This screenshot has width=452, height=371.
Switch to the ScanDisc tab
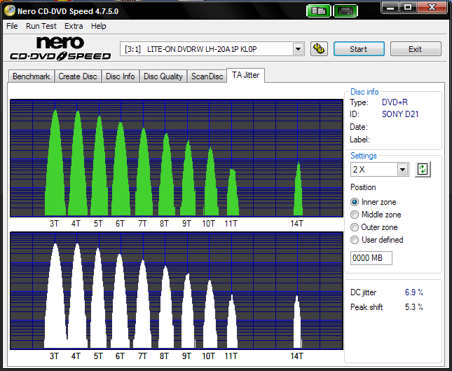[207, 76]
